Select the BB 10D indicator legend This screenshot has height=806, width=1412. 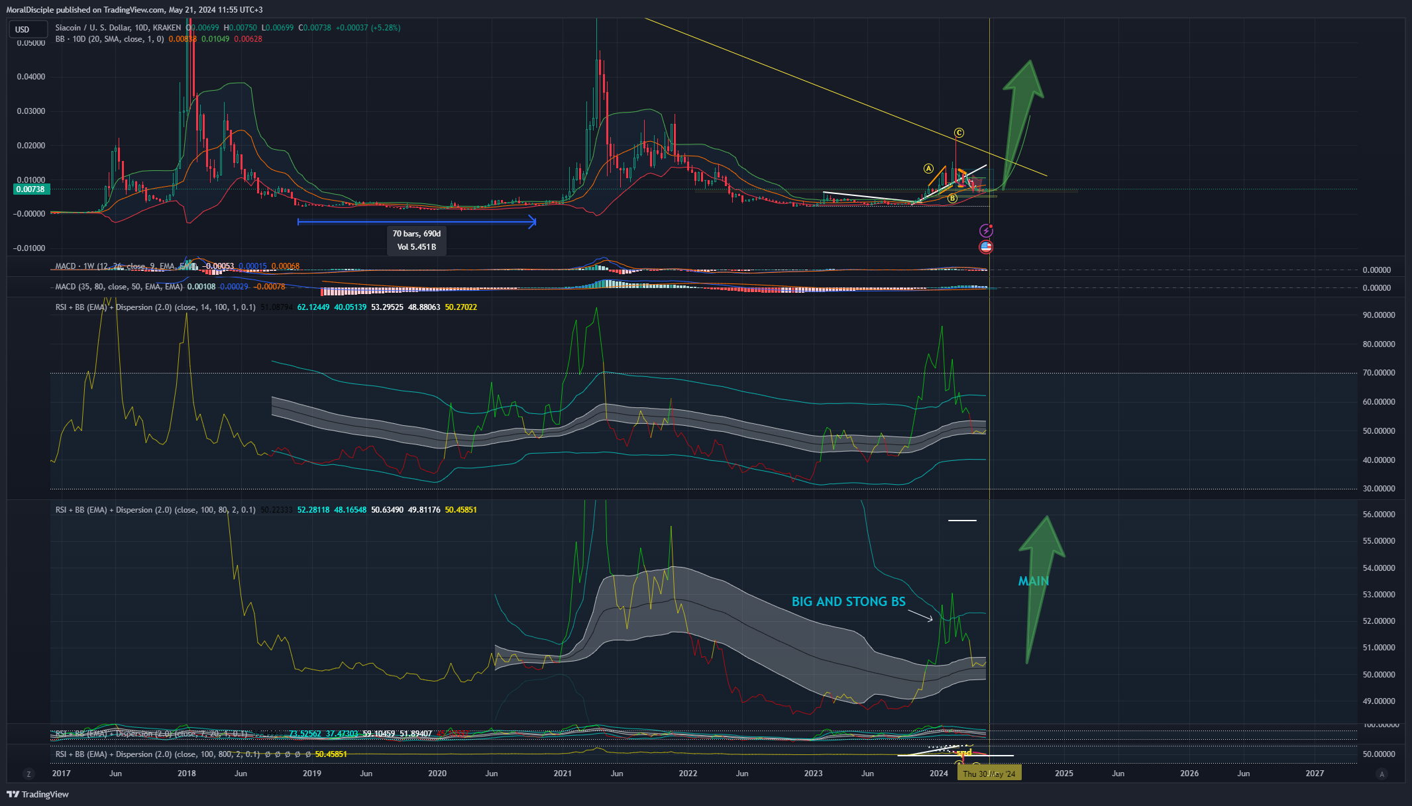tap(109, 39)
